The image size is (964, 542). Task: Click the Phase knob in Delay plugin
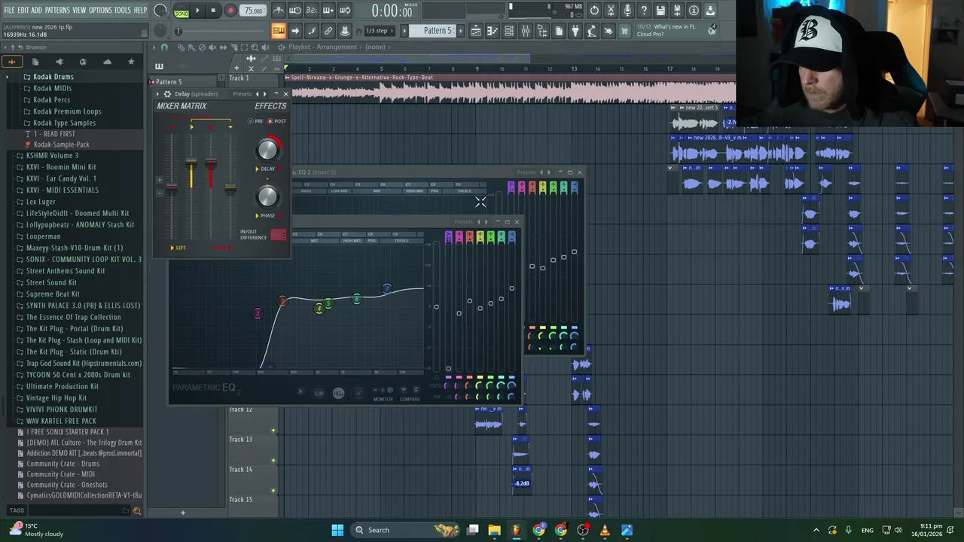267,196
